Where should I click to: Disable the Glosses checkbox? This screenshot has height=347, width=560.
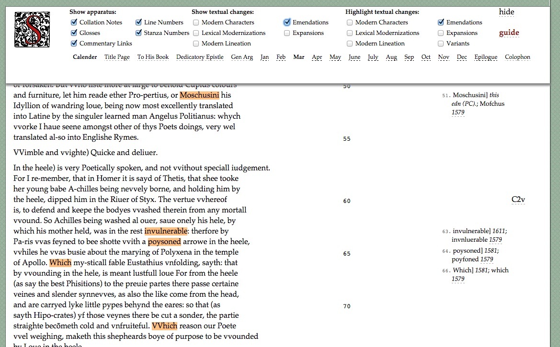[74, 33]
